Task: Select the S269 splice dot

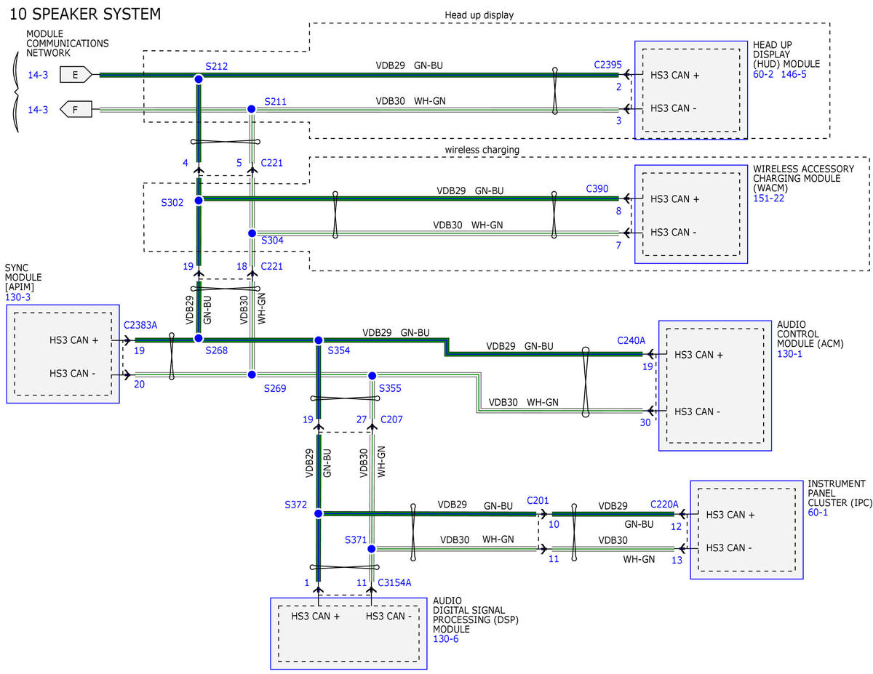Action: click(x=251, y=374)
